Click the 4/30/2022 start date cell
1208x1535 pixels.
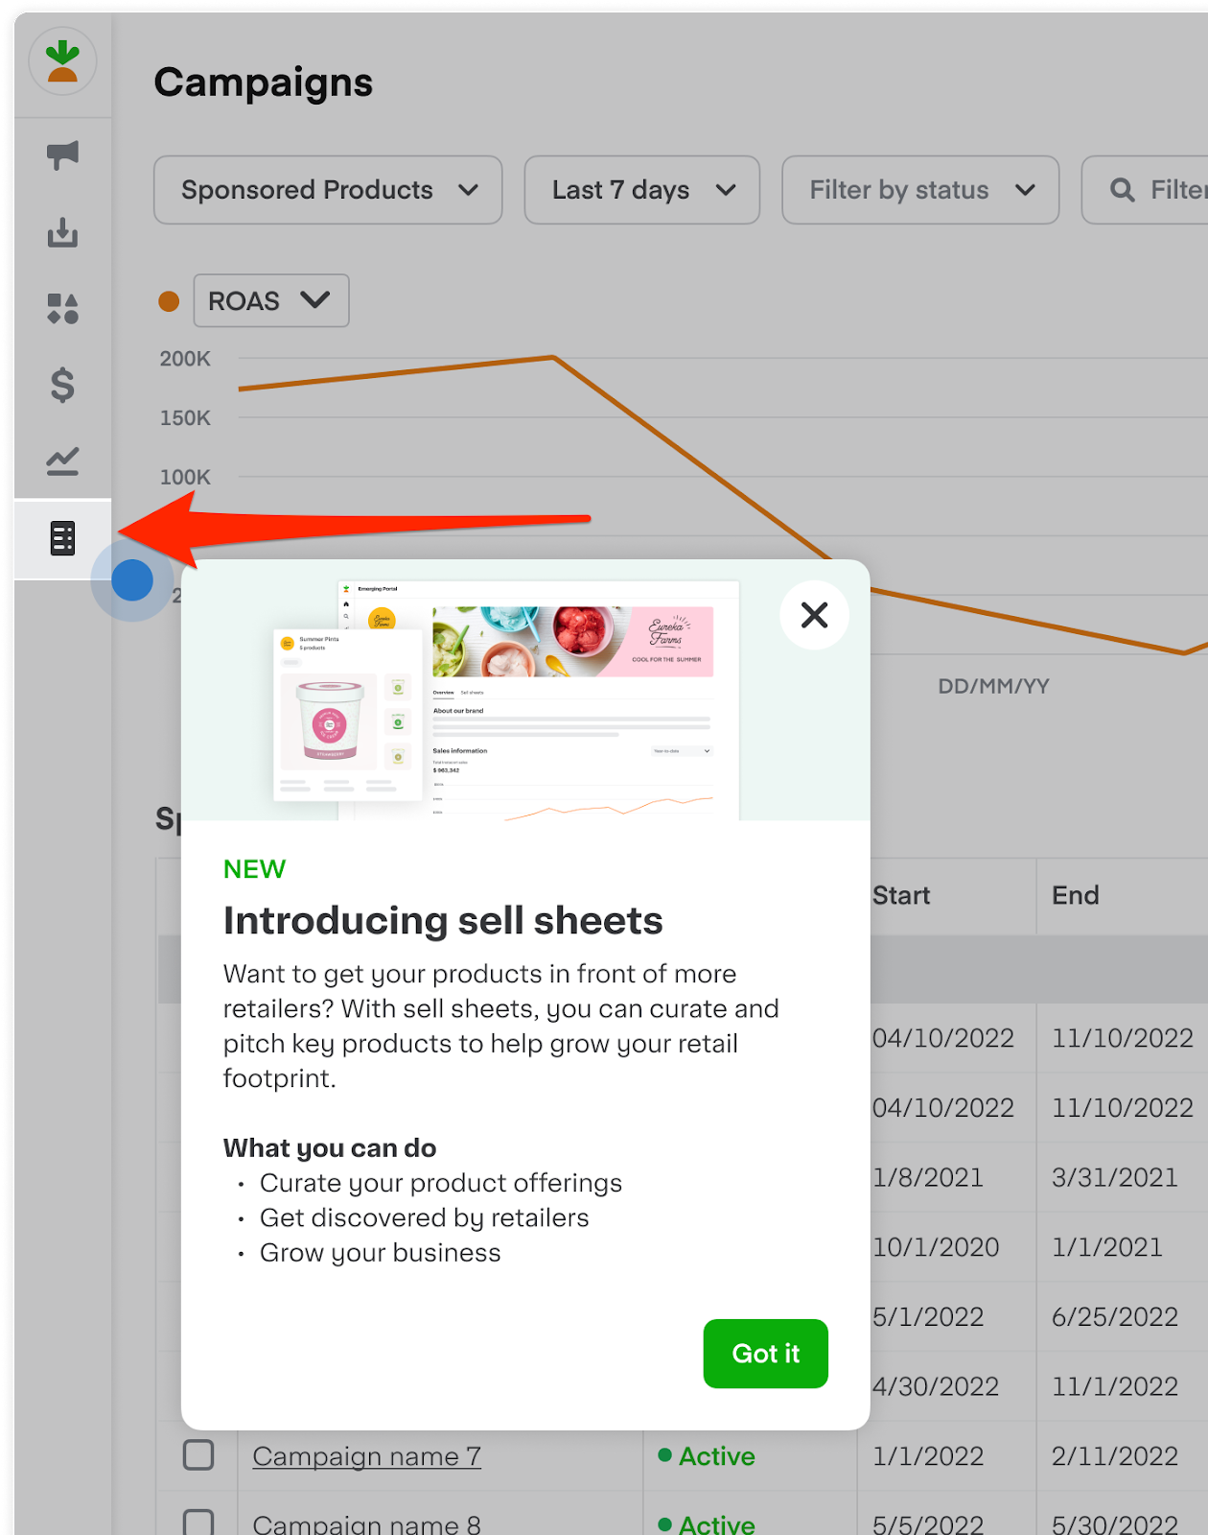[x=936, y=1386]
